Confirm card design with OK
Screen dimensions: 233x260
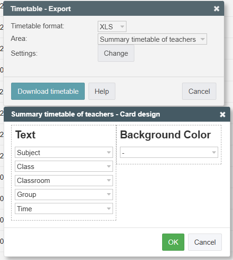coord(173,242)
